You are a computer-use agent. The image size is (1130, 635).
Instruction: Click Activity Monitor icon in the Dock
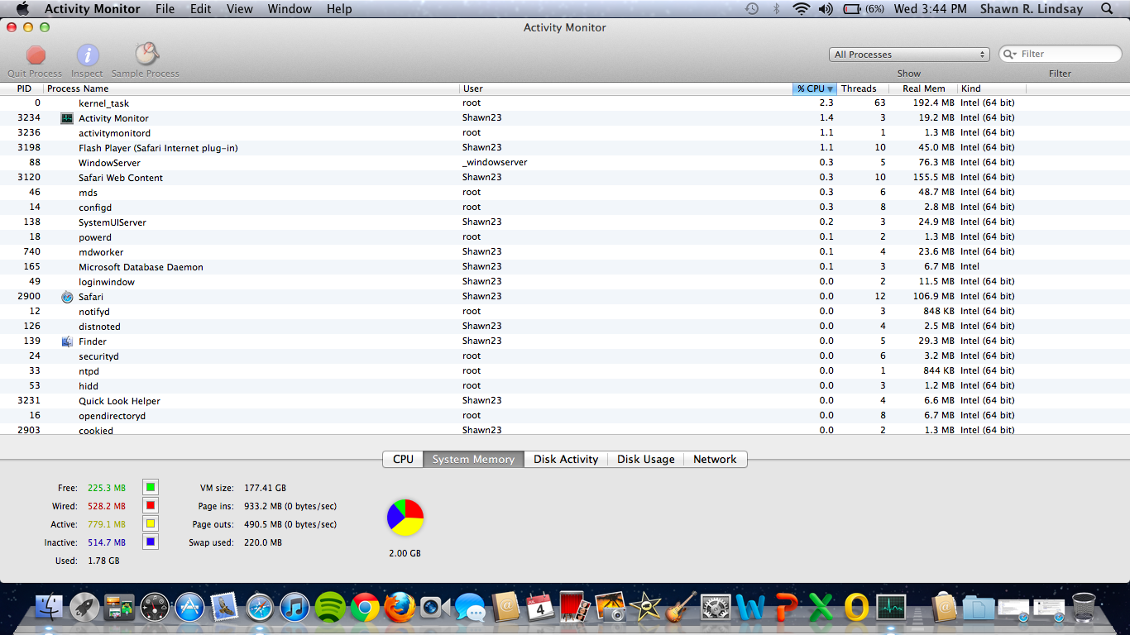coord(892,608)
